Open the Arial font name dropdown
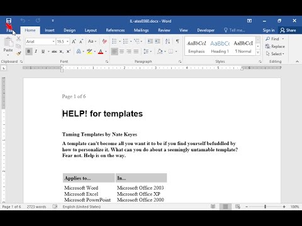 point(53,41)
